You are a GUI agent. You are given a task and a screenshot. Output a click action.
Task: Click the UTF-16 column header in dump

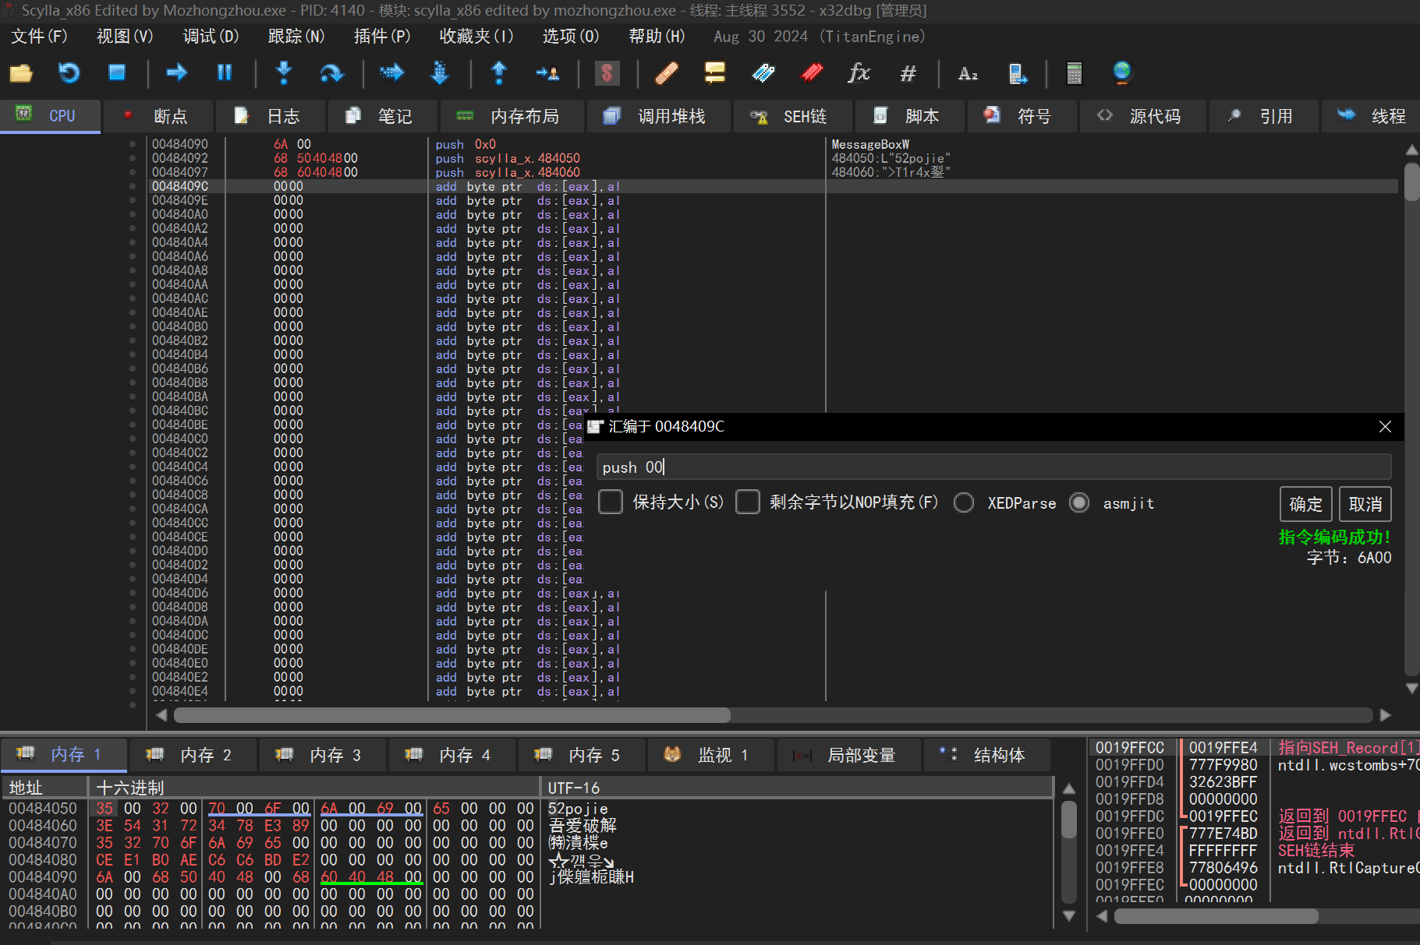point(795,788)
